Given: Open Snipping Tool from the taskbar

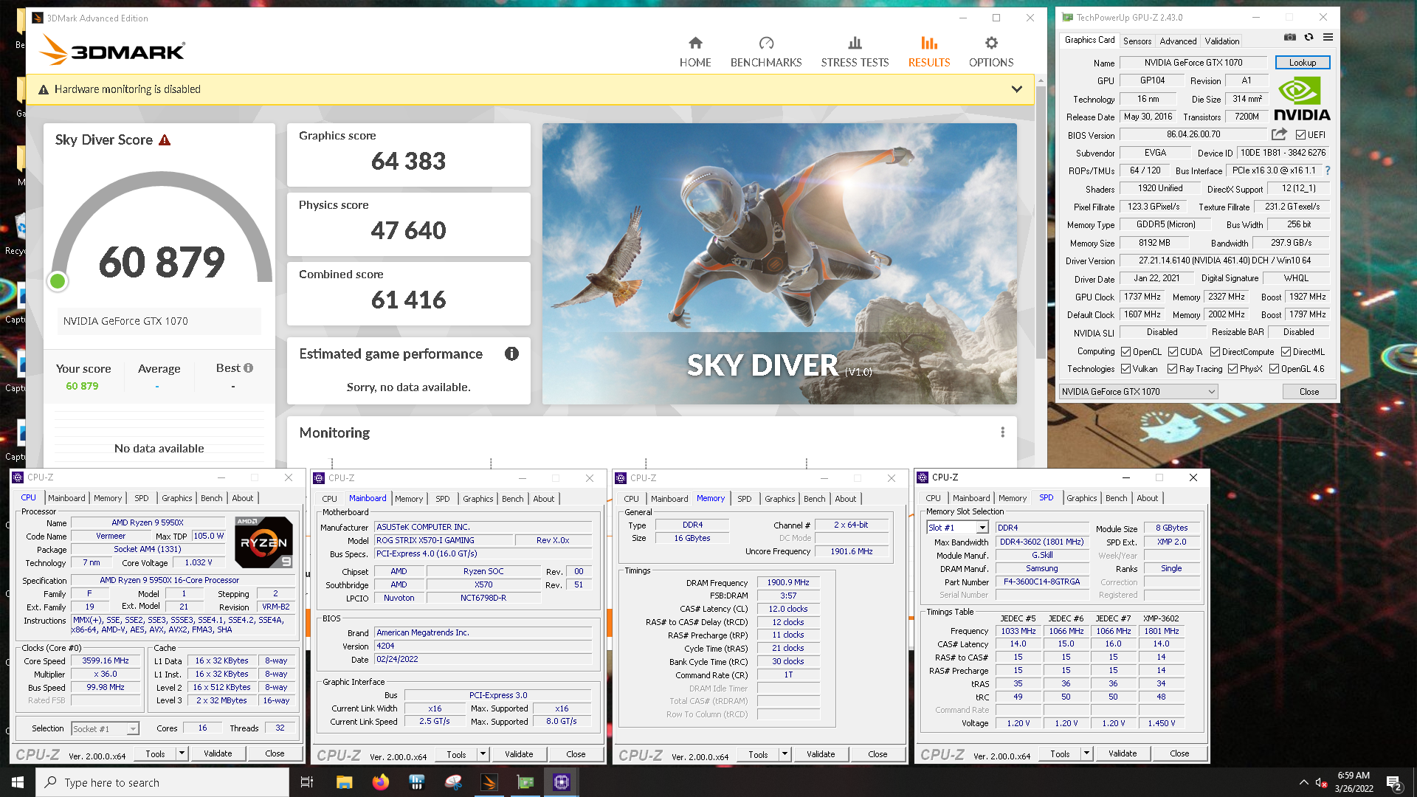Looking at the screenshot, I should (453, 782).
